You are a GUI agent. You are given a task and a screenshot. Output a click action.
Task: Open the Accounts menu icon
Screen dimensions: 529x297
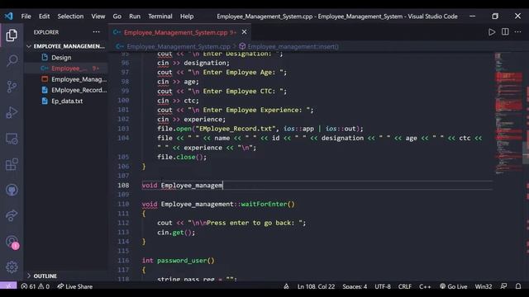(x=12, y=242)
